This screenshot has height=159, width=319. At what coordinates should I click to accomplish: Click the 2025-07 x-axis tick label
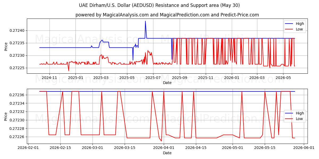tap(153, 78)
